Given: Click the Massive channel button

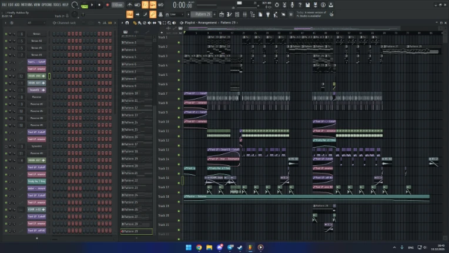Looking at the screenshot, I should point(36,97).
